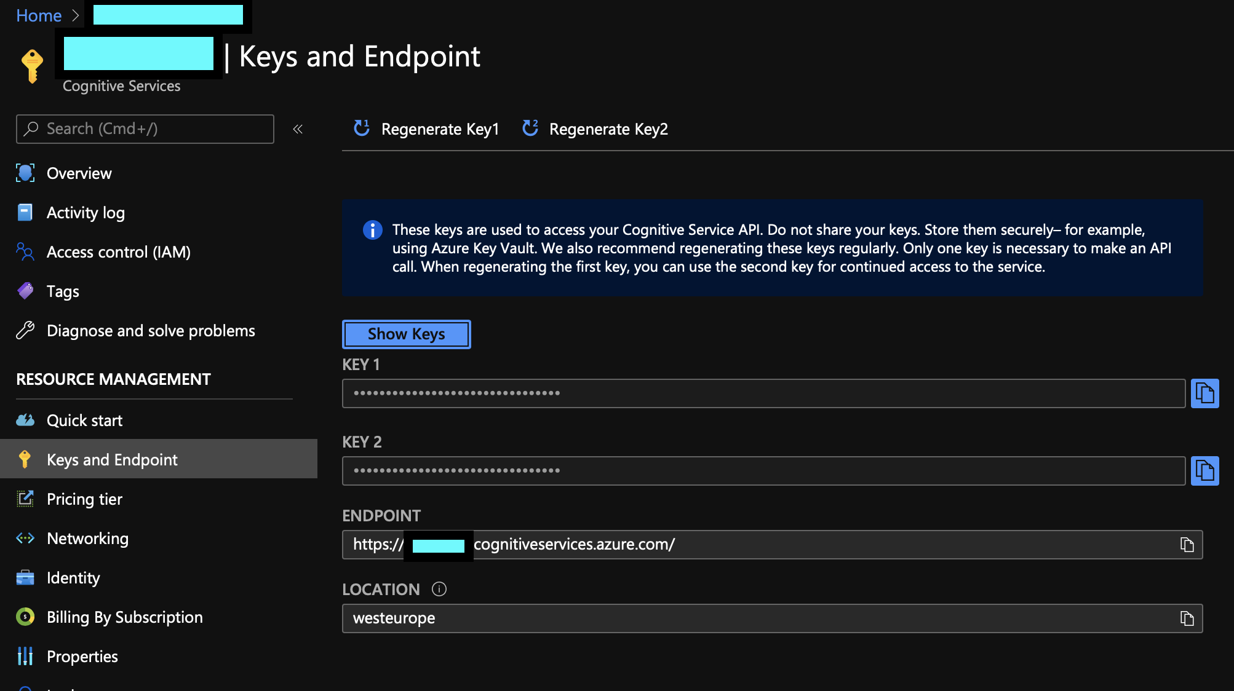Click the Access control people icon
The width and height of the screenshot is (1234, 691).
[25, 251]
